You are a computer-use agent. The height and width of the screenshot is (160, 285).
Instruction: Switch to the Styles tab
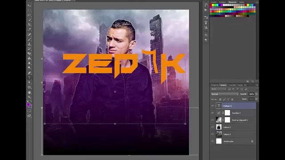coord(241,2)
